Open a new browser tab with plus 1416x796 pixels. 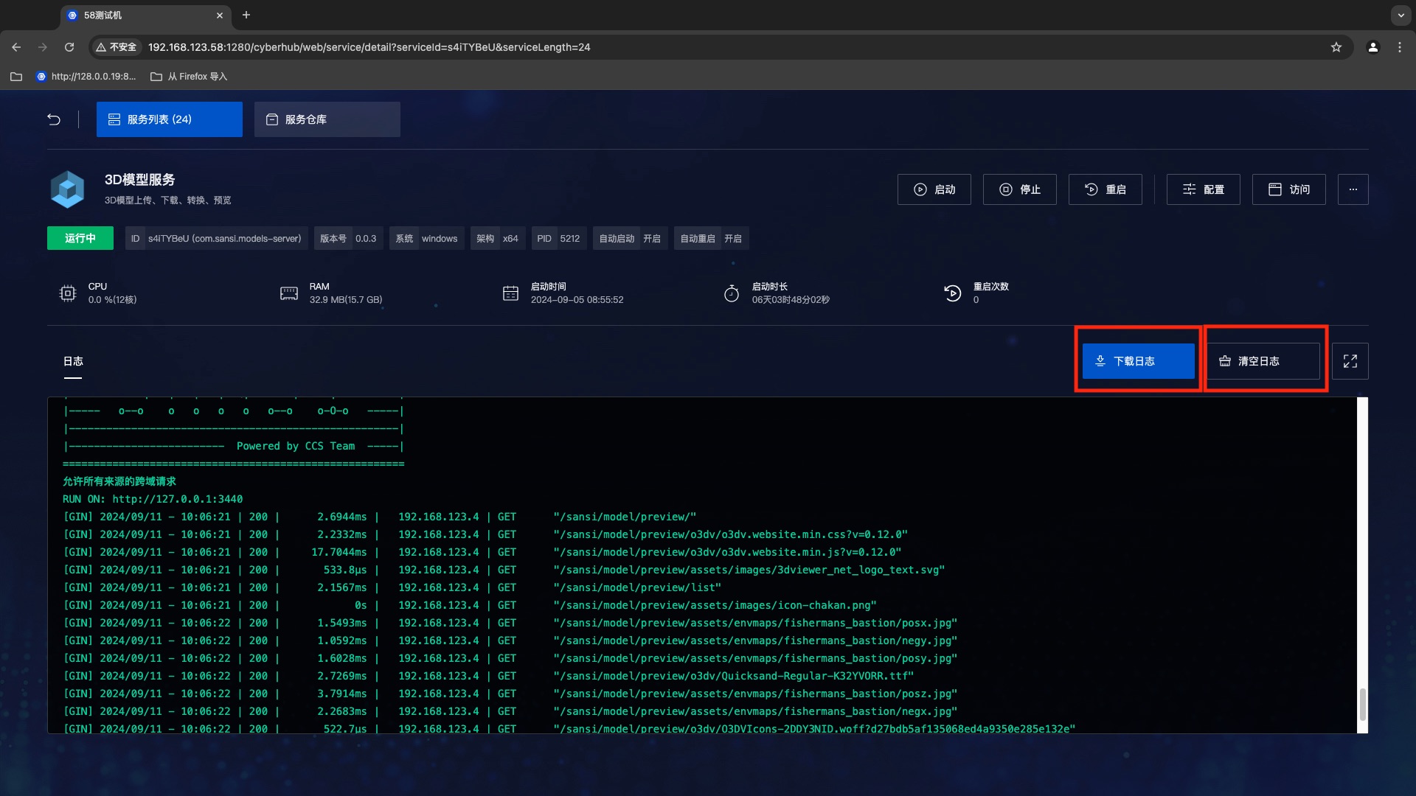[x=246, y=15]
